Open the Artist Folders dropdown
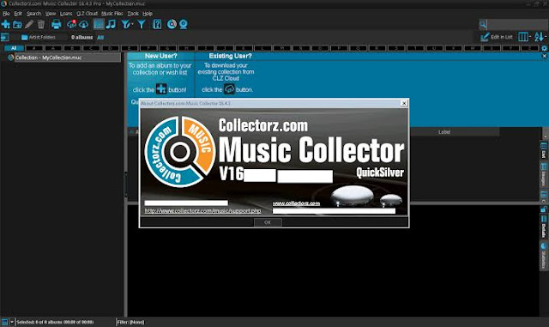 [x=39, y=37]
